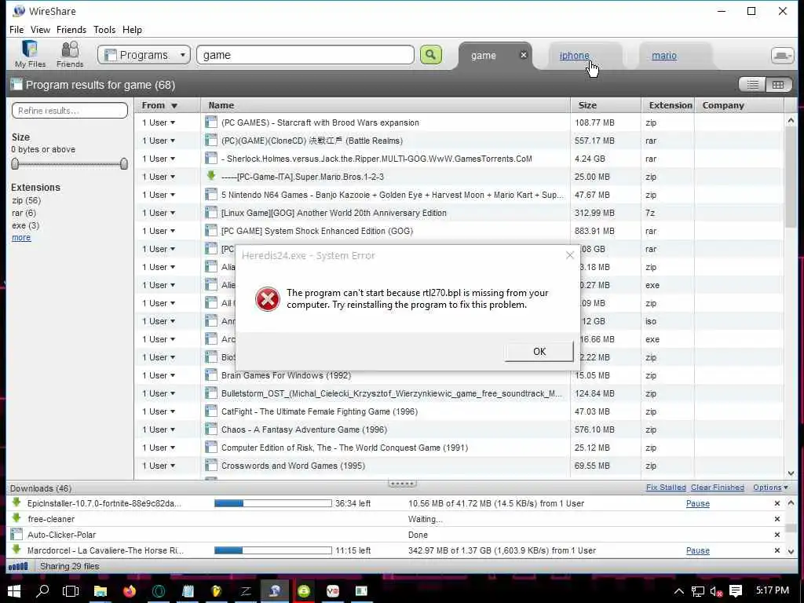Image resolution: width=804 pixels, height=603 pixels.
Task: Open File Explorer from the taskbar
Action: click(x=100, y=591)
